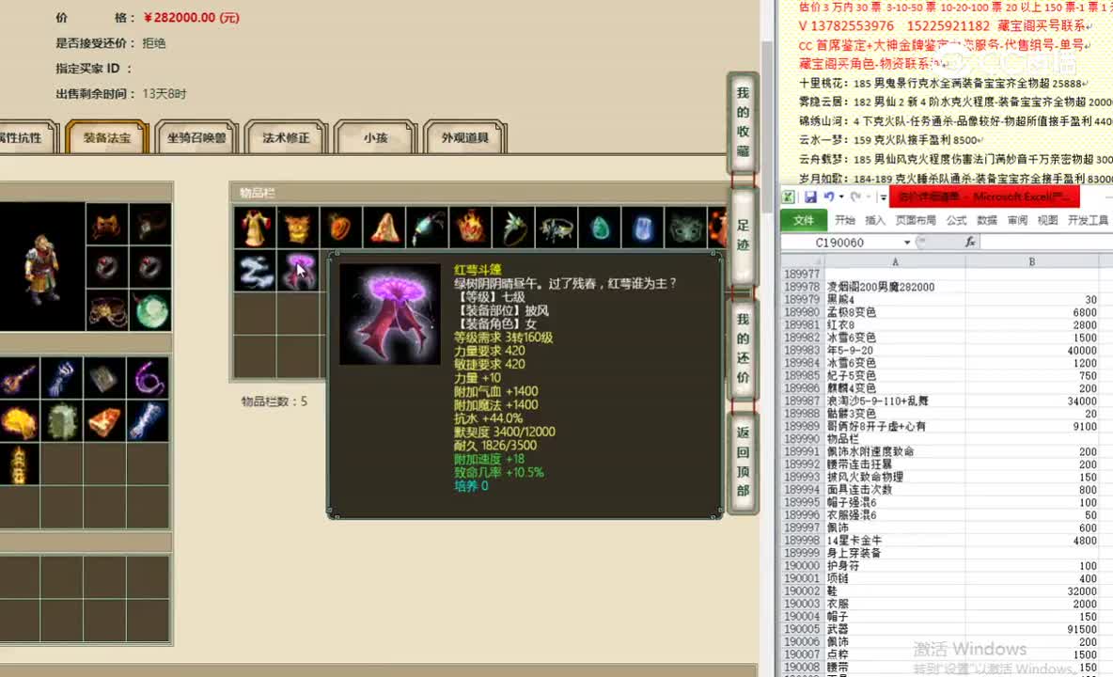Select equipped green jade orb slot
This screenshot has height=677, width=1113.
pos(150,310)
